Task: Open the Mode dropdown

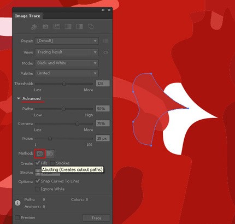Action: 67,63
